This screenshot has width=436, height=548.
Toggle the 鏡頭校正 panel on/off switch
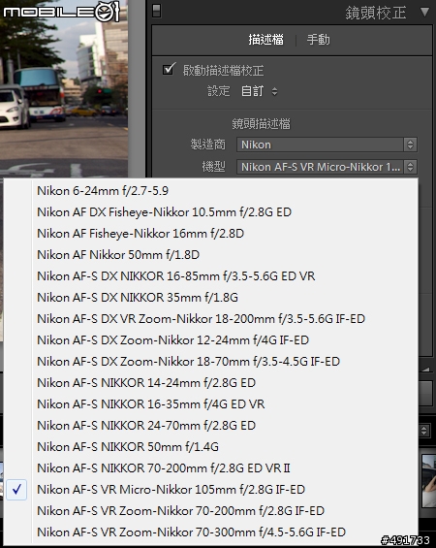coord(157,11)
